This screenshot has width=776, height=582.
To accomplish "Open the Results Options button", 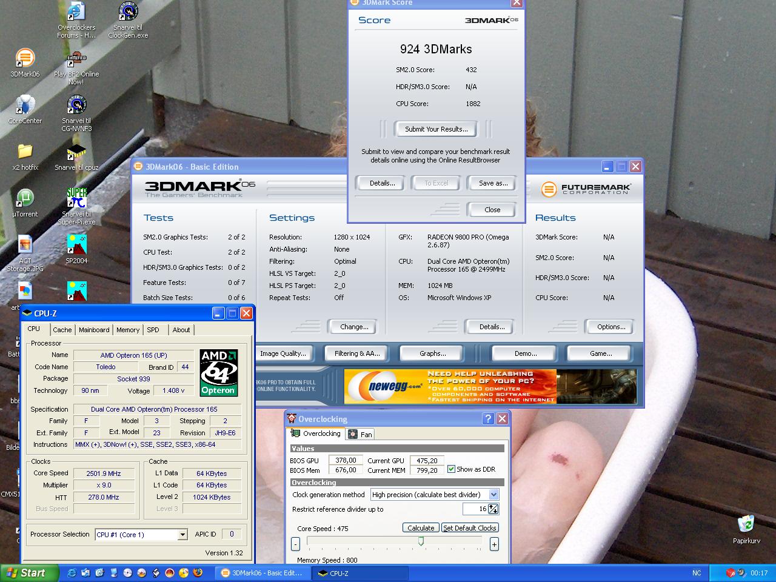I will [x=611, y=327].
